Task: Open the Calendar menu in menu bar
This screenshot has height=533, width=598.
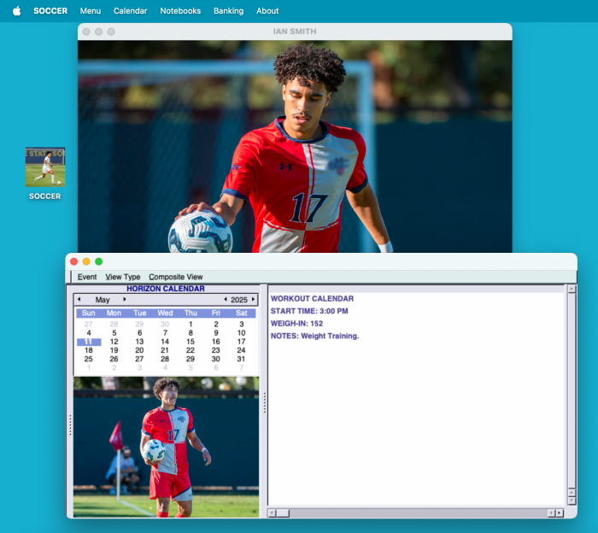Action: point(130,11)
